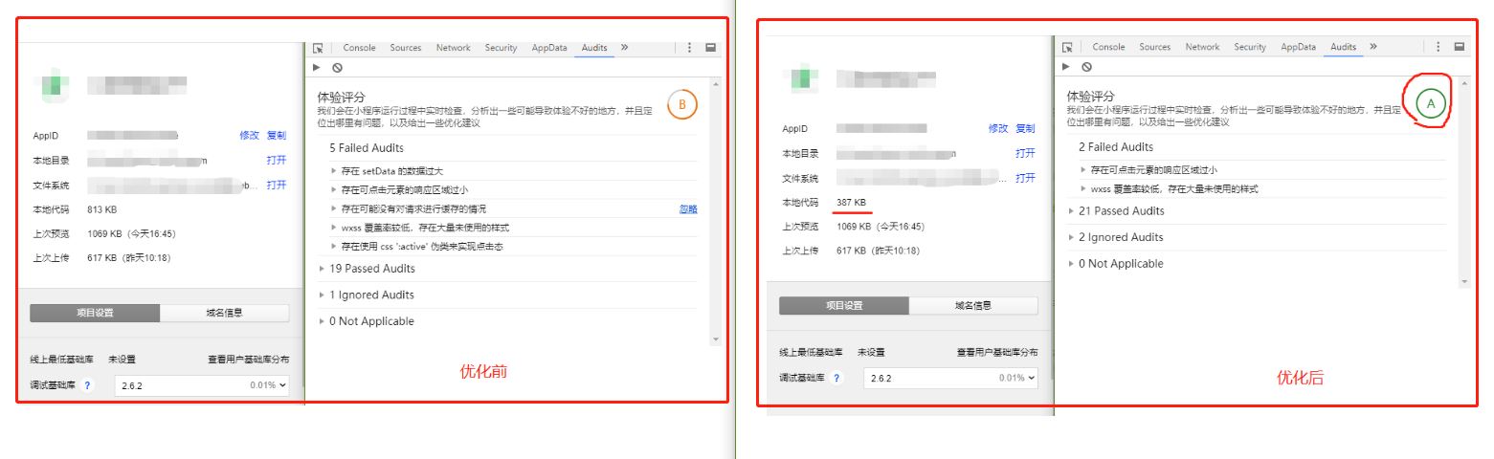Screen dimensions: 1494x459
Task: Run audits with the play icon in the right (优化后) panel
Action: click(x=1066, y=67)
